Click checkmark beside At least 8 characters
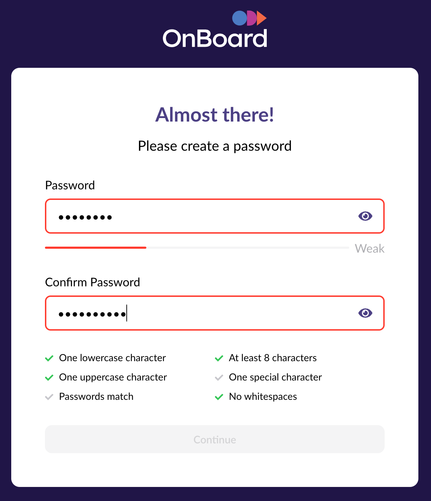This screenshot has height=501, width=431. pyautogui.click(x=219, y=358)
